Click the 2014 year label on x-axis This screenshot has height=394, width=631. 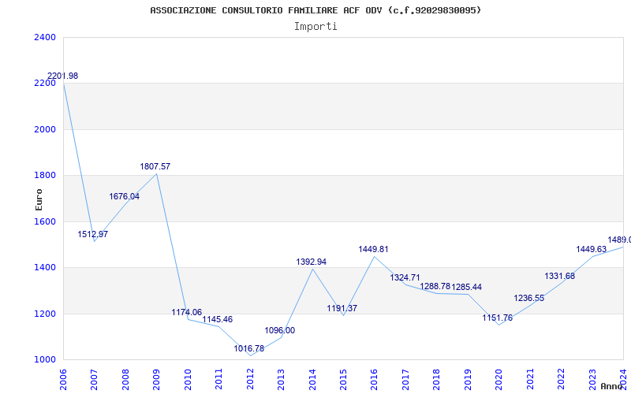(x=312, y=380)
